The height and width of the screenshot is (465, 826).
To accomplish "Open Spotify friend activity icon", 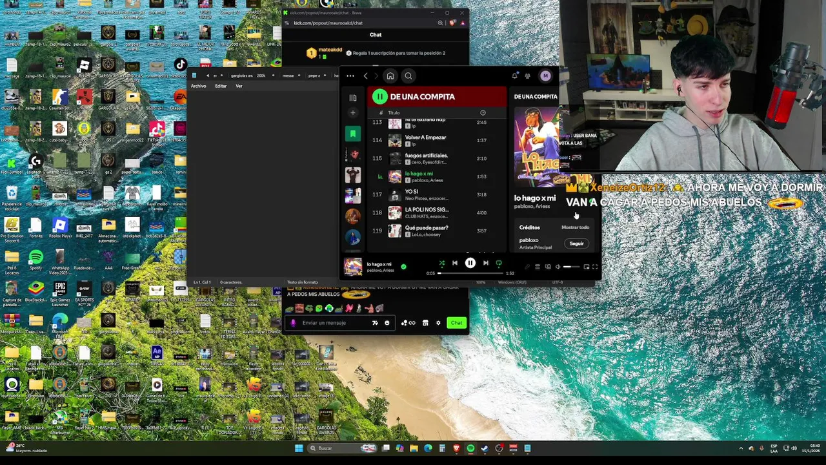I will [527, 76].
